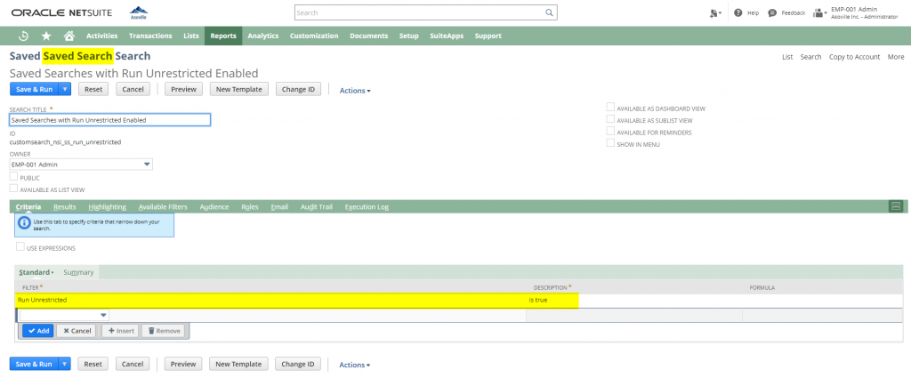Select the Summary criteria subtab
Screen dimensions: 911x378
coord(78,272)
